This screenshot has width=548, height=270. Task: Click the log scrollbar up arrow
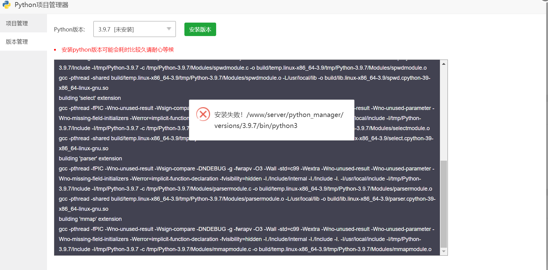tap(444, 64)
